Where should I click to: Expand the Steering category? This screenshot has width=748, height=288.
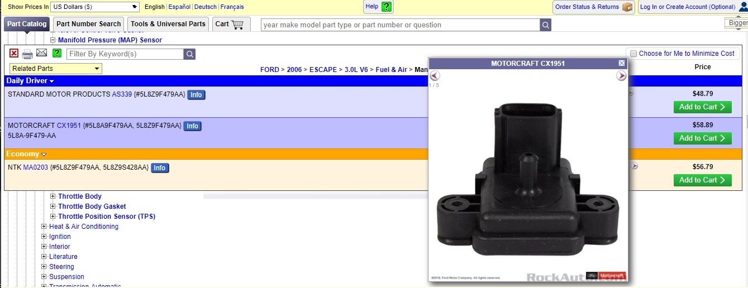tap(44, 267)
